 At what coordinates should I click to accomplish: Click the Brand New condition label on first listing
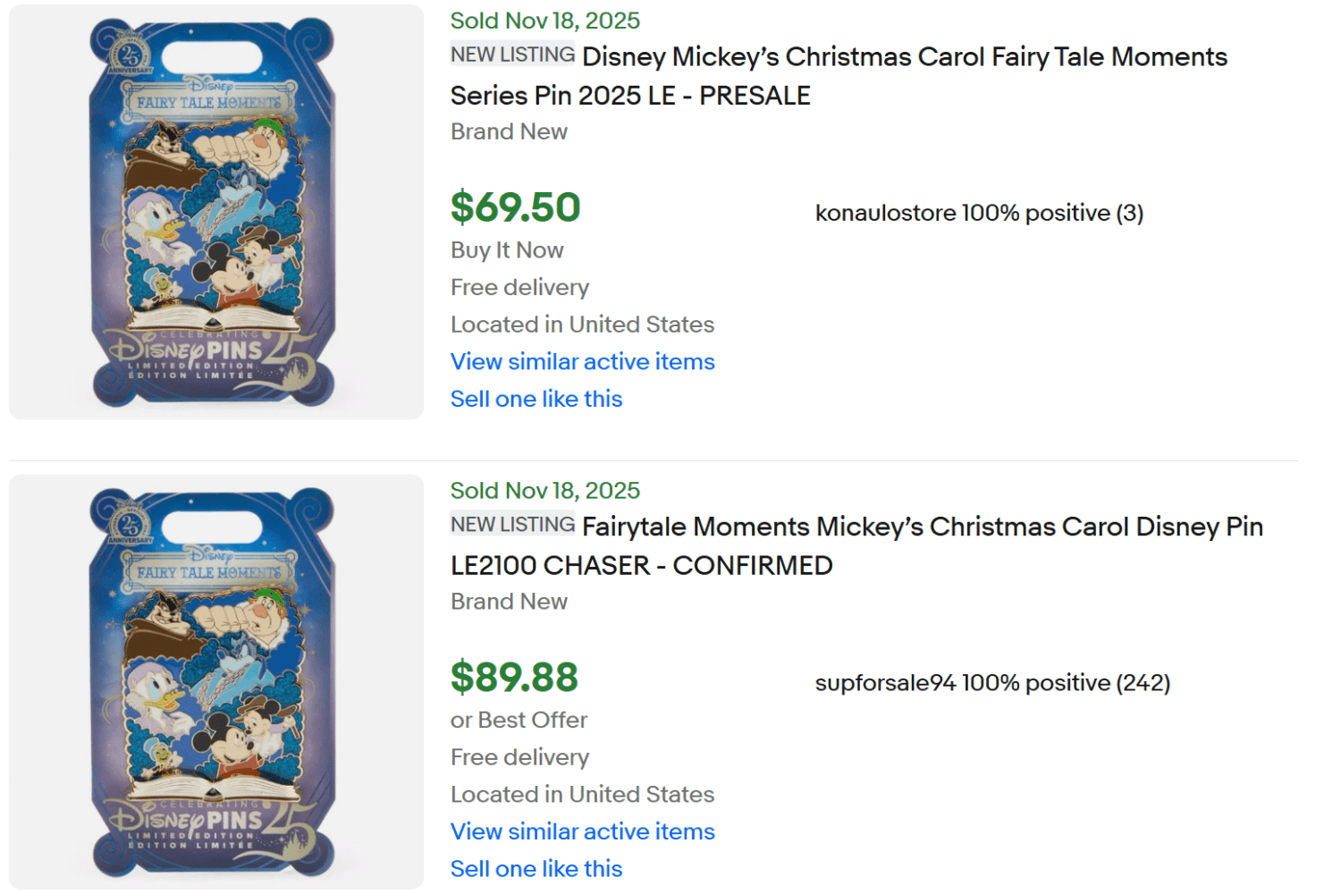click(x=509, y=131)
